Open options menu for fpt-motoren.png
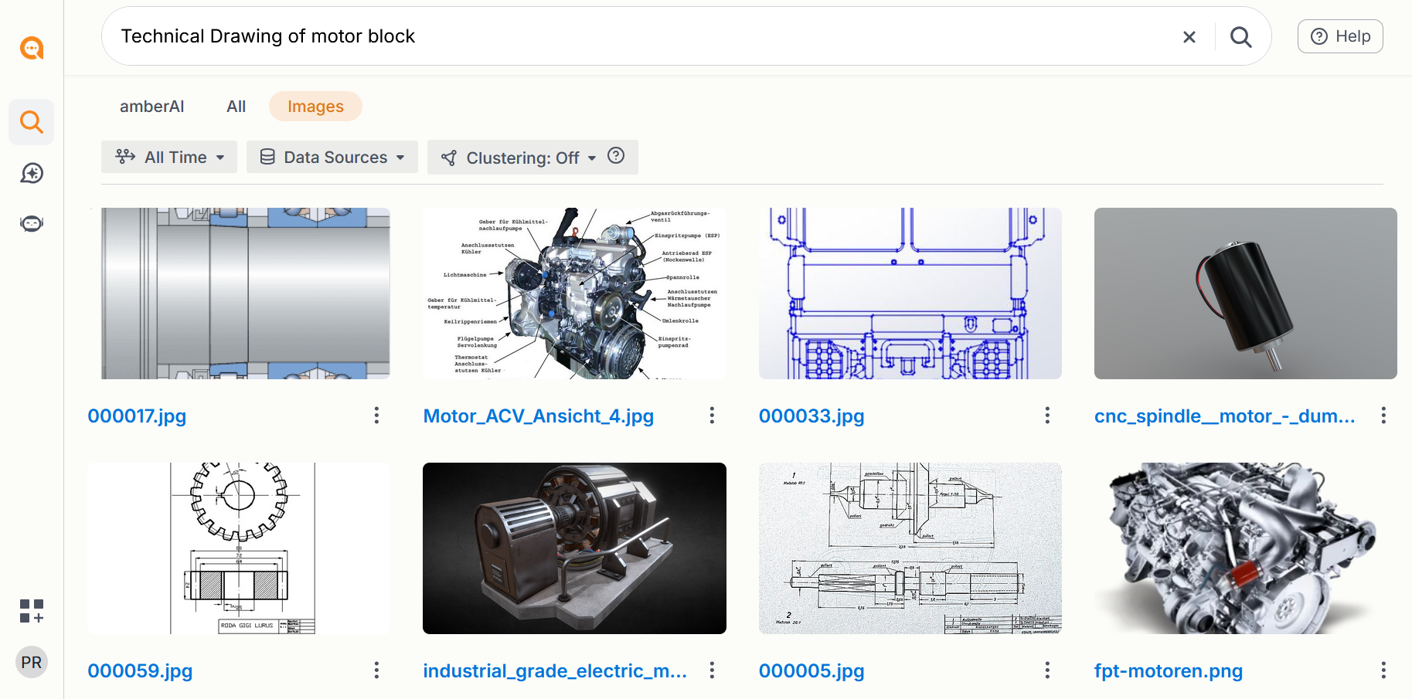Image resolution: width=1412 pixels, height=699 pixels. tap(1383, 670)
